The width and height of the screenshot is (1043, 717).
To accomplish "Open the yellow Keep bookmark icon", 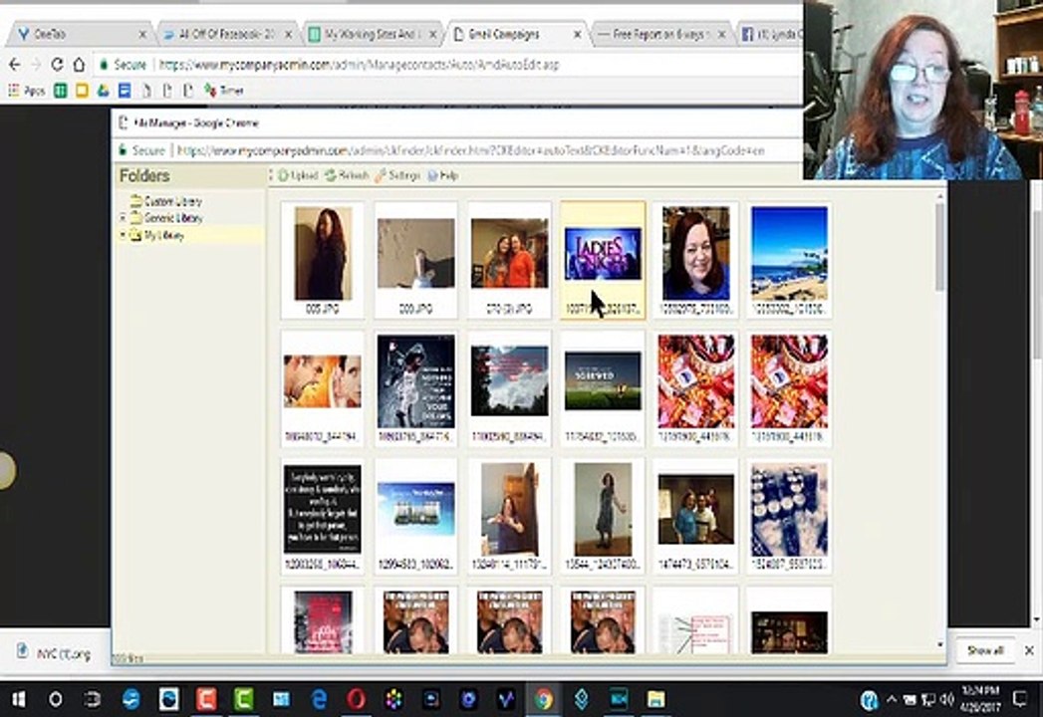I will pos(82,91).
